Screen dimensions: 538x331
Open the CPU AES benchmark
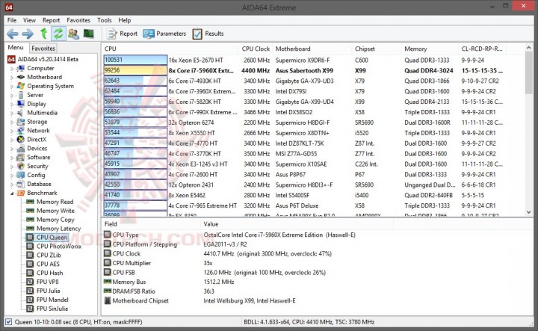pos(48,264)
